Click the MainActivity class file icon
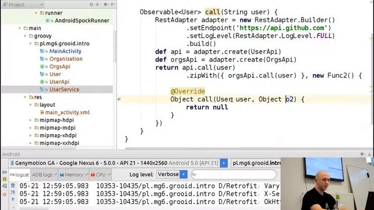Image resolution: width=374 pixels, height=210 pixels. (42, 51)
